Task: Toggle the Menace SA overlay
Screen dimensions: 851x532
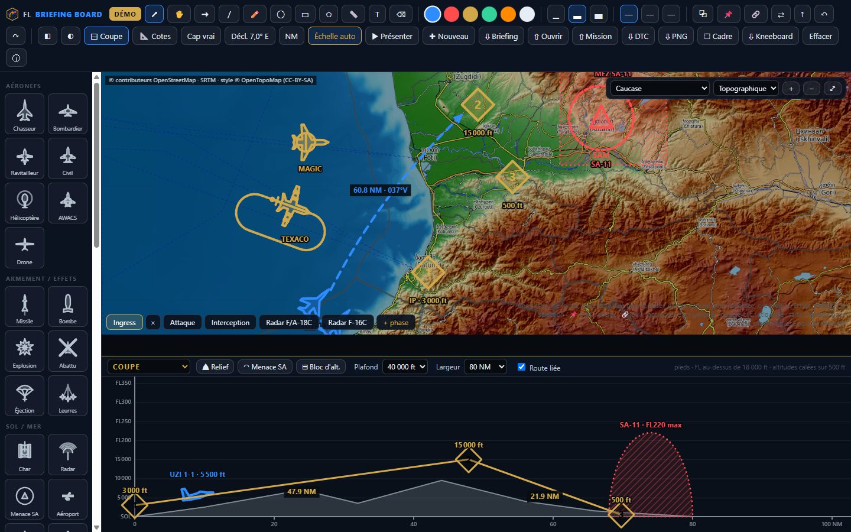Action: coord(265,367)
